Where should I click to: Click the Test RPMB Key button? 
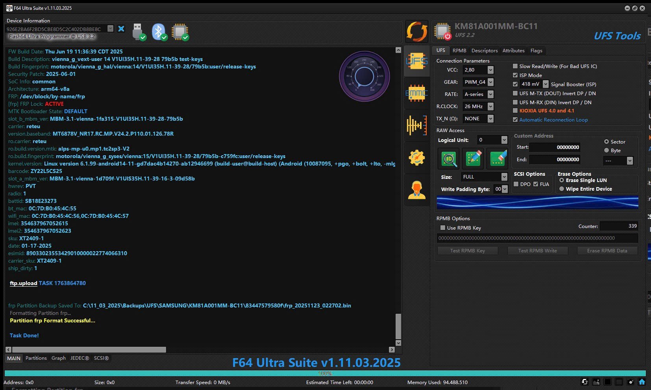pos(468,250)
